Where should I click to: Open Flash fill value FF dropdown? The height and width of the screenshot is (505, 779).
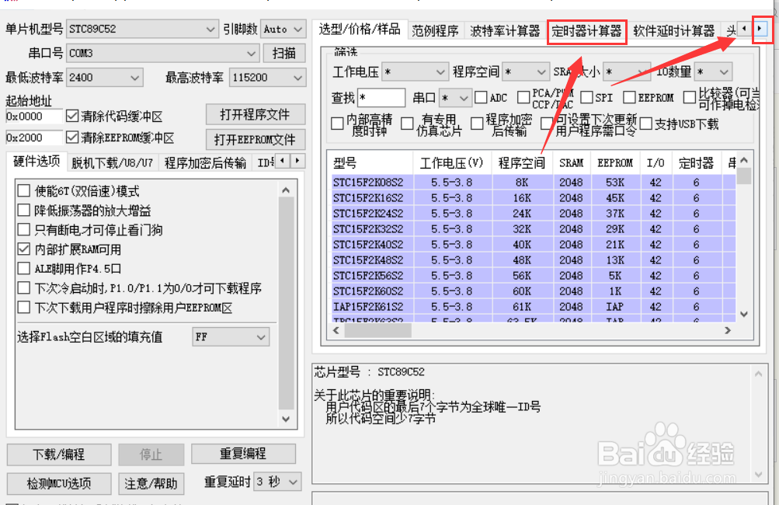(231, 337)
